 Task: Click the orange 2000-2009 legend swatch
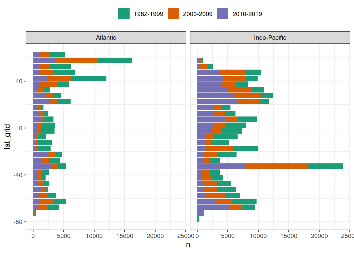point(173,14)
